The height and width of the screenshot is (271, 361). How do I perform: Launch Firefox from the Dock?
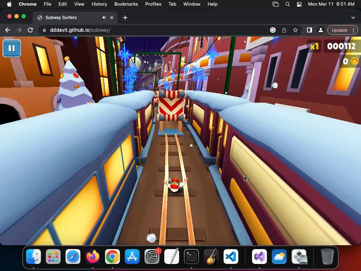click(93, 257)
